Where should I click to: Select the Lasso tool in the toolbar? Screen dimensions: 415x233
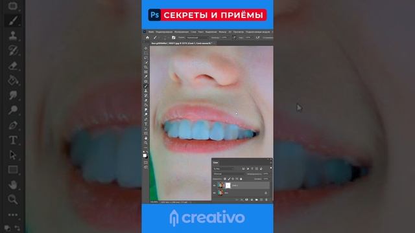pyautogui.click(x=146, y=58)
